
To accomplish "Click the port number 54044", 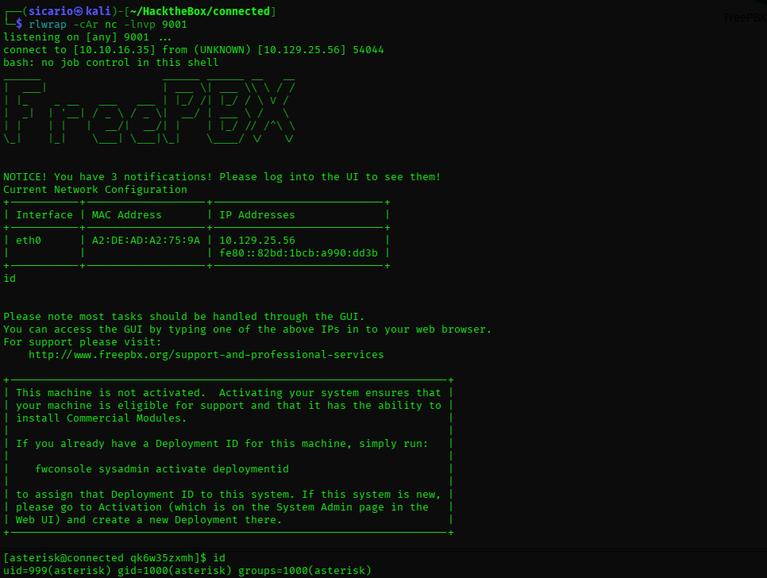I will [x=368, y=50].
